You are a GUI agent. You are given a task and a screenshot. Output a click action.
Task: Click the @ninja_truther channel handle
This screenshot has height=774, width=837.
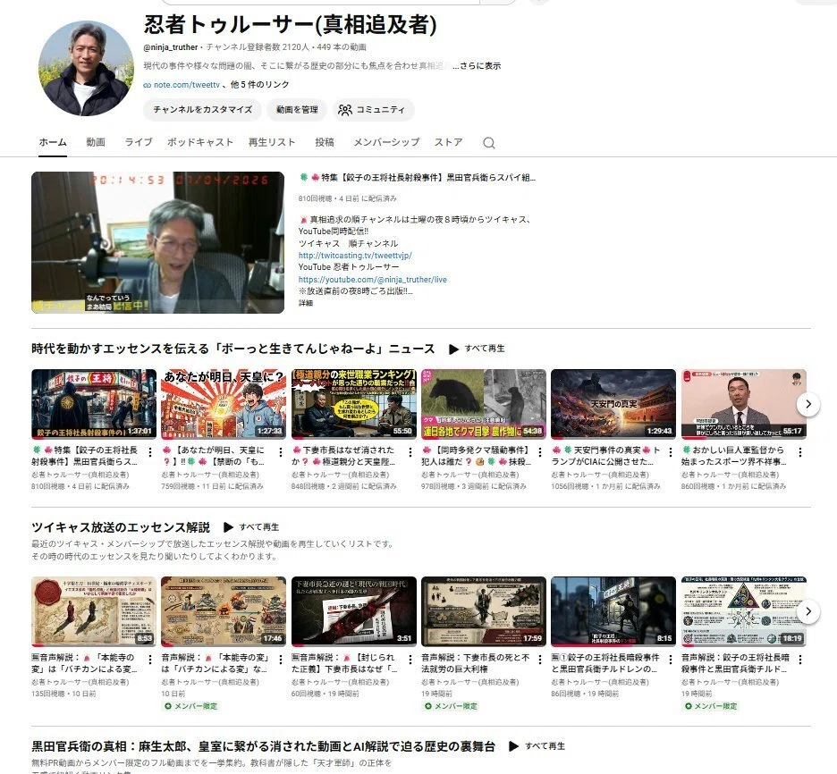(171, 47)
